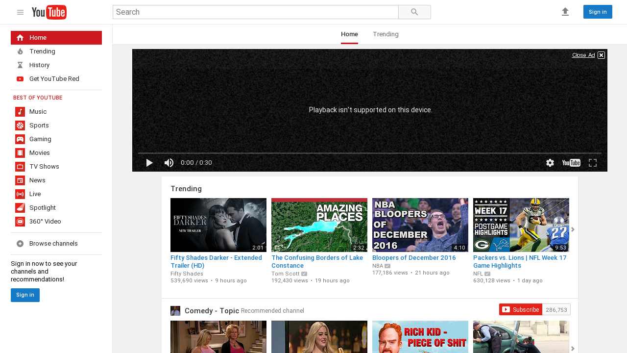Viewport: 627px width, 353px height.
Task: Open TV Shows in sidebar
Action: [x=56, y=167]
